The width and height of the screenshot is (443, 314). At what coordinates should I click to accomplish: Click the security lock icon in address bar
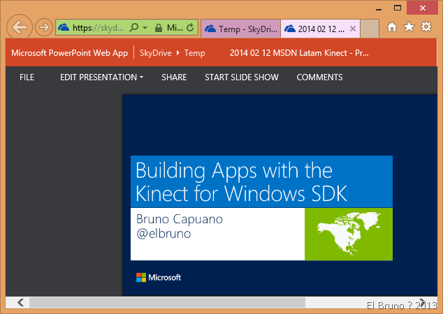click(159, 28)
